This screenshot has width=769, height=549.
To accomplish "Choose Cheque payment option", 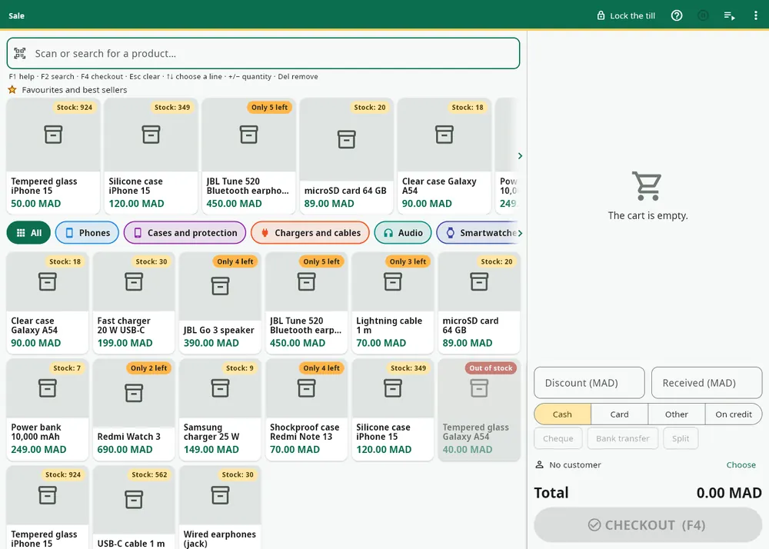I will [558, 438].
